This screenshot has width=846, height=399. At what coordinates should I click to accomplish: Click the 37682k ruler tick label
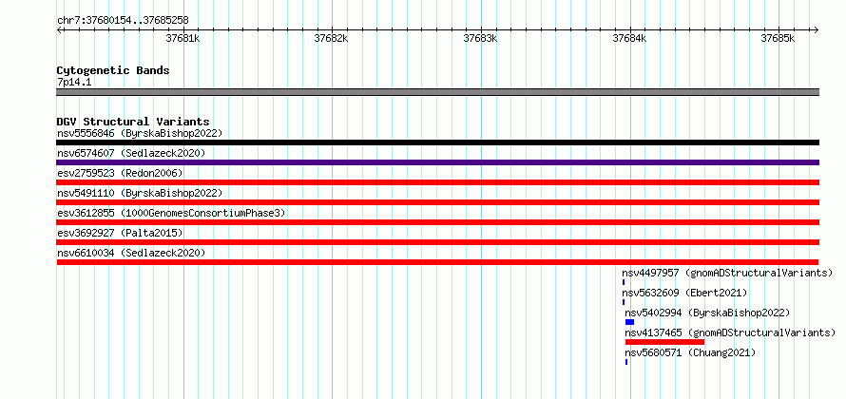332,38
